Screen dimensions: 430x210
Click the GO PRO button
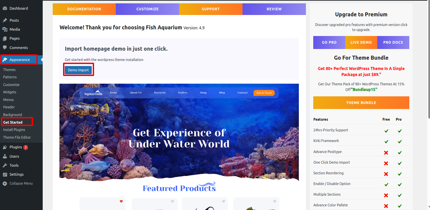329,42
